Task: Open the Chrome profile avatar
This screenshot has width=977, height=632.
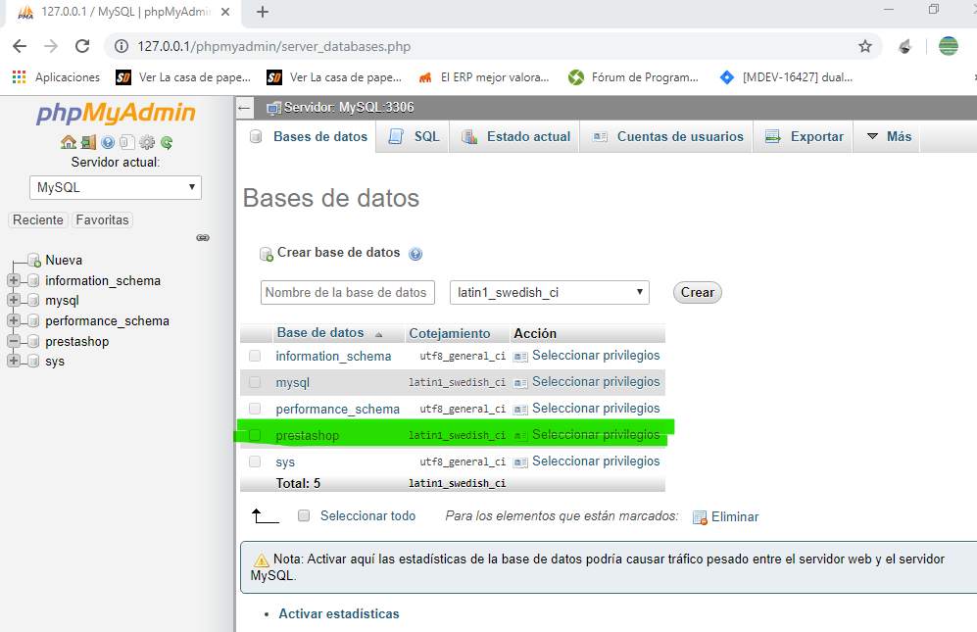Action: [x=949, y=46]
